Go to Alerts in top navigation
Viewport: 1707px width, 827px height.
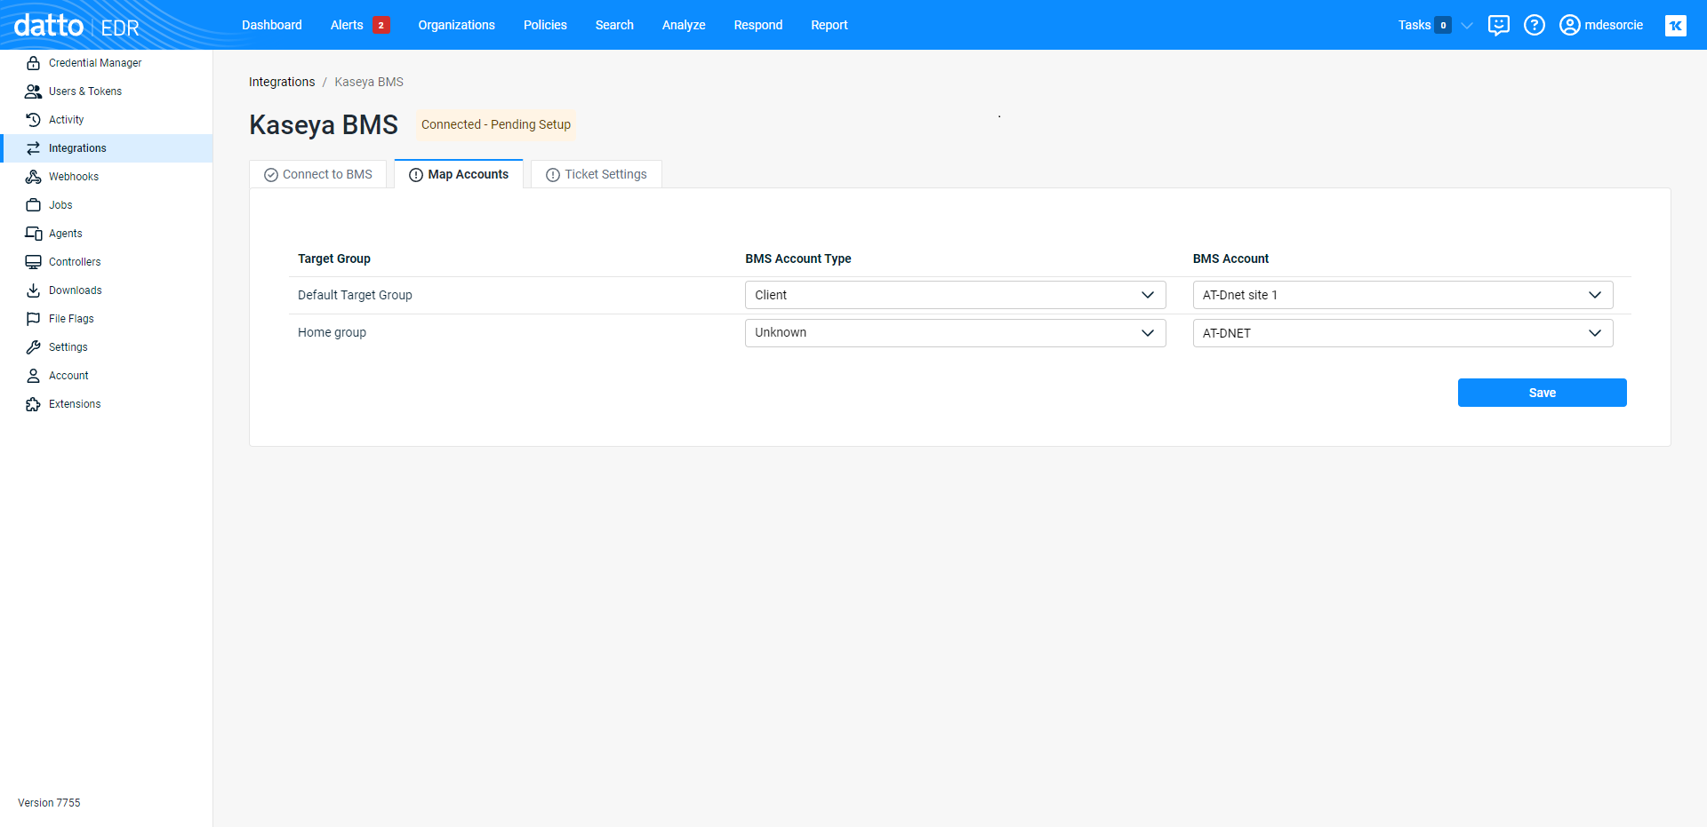tap(347, 25)
